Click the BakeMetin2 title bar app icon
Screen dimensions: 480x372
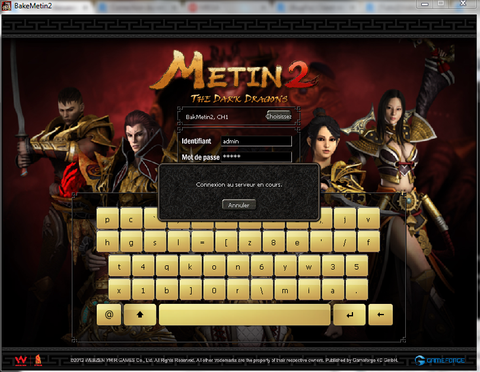[x=7, y=6]
